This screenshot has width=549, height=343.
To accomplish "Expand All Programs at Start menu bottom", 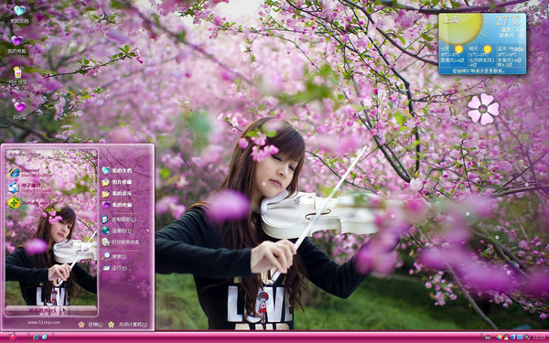I will [x=51, y=310].
